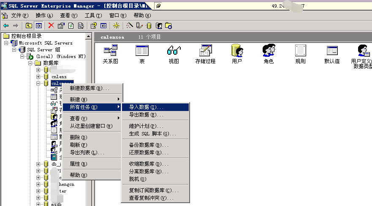Select 备份数据库(B)... in submenu
This screenshot has width=372, height=206.
(x=155, y=145)
